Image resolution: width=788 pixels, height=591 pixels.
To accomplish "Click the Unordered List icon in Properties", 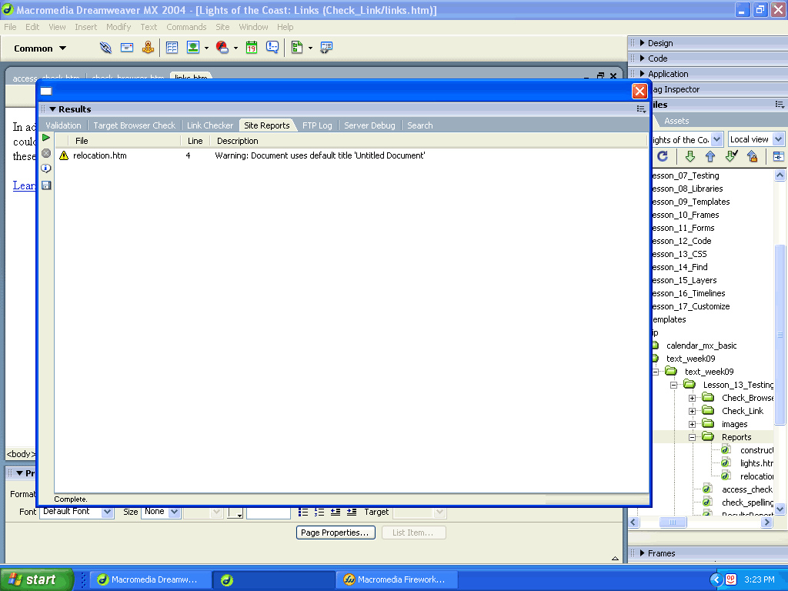I will [x=303, y=512].
